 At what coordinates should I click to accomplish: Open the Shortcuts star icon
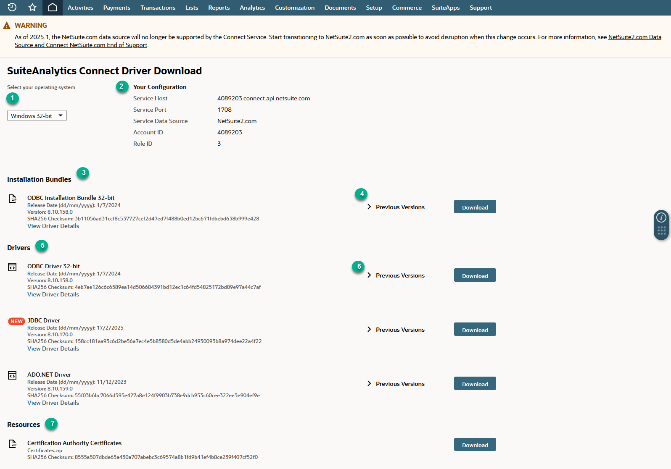(x=32, y=8)
